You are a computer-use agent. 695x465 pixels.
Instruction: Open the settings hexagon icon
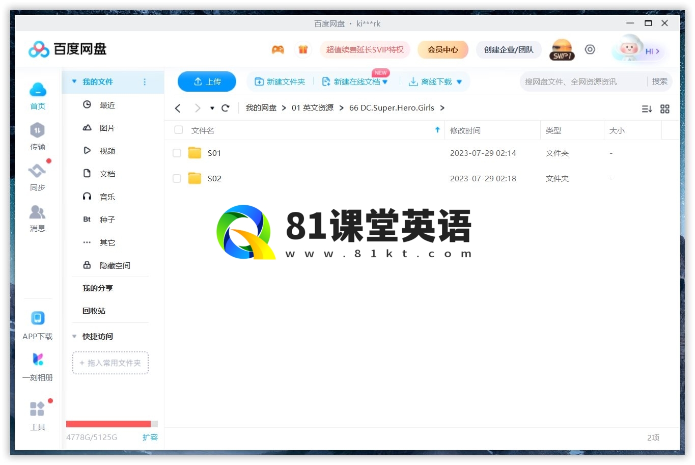tap(590, 49)
